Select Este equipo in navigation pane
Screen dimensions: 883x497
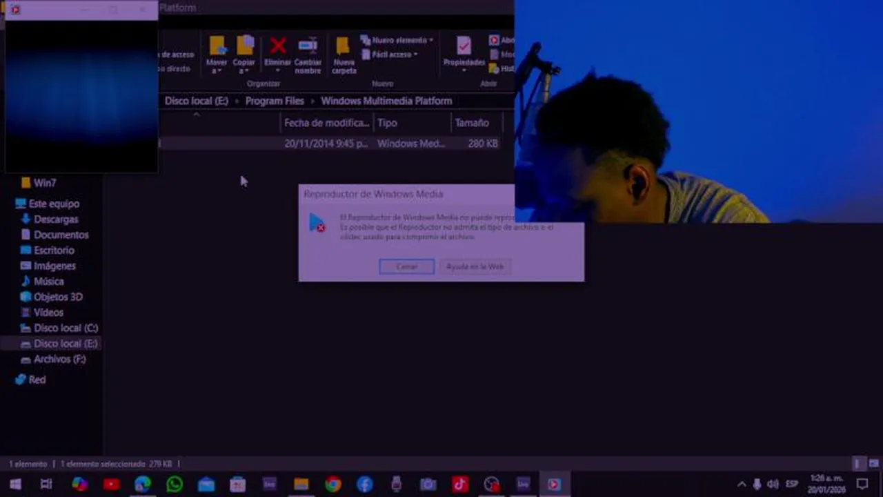click(47, 204)
